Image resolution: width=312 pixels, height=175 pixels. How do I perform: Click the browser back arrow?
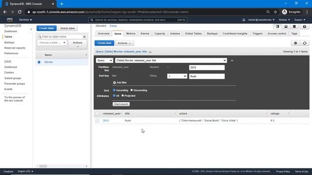click(5, 12)
